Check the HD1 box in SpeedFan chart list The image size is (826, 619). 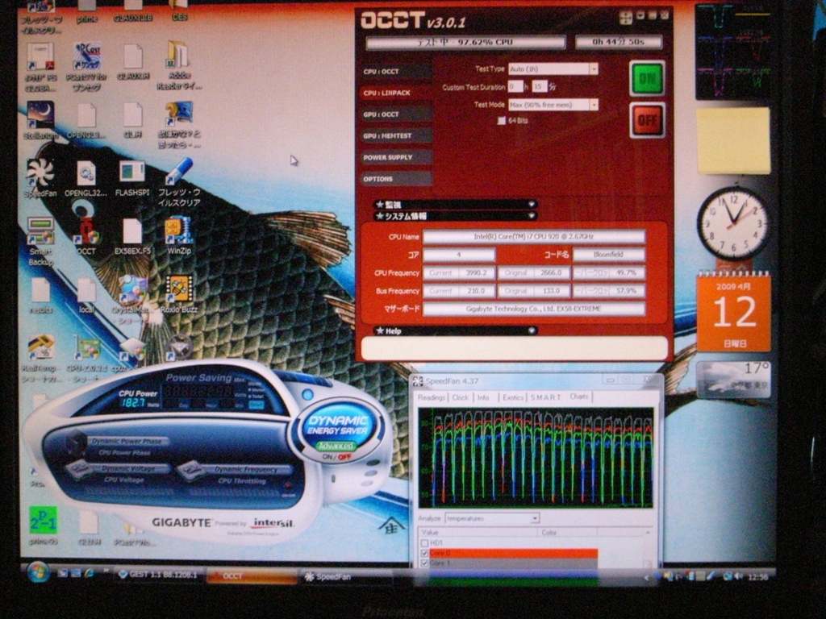coord(424,543)
